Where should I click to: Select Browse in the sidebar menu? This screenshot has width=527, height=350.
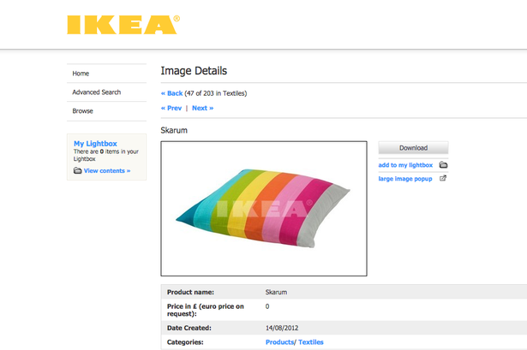[x=82, y=111]
